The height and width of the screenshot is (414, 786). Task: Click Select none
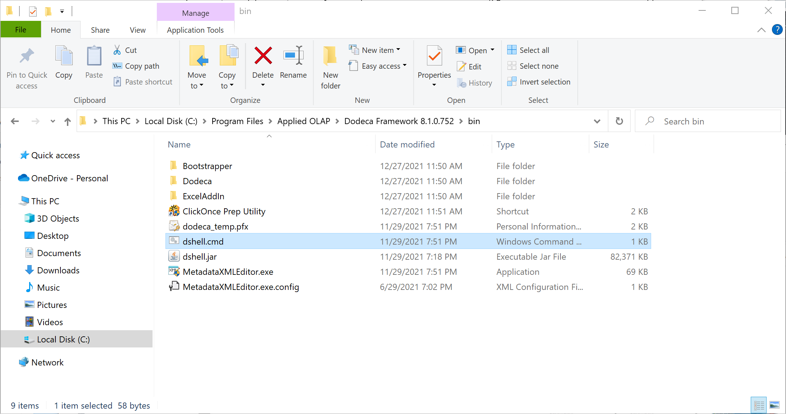533,66
